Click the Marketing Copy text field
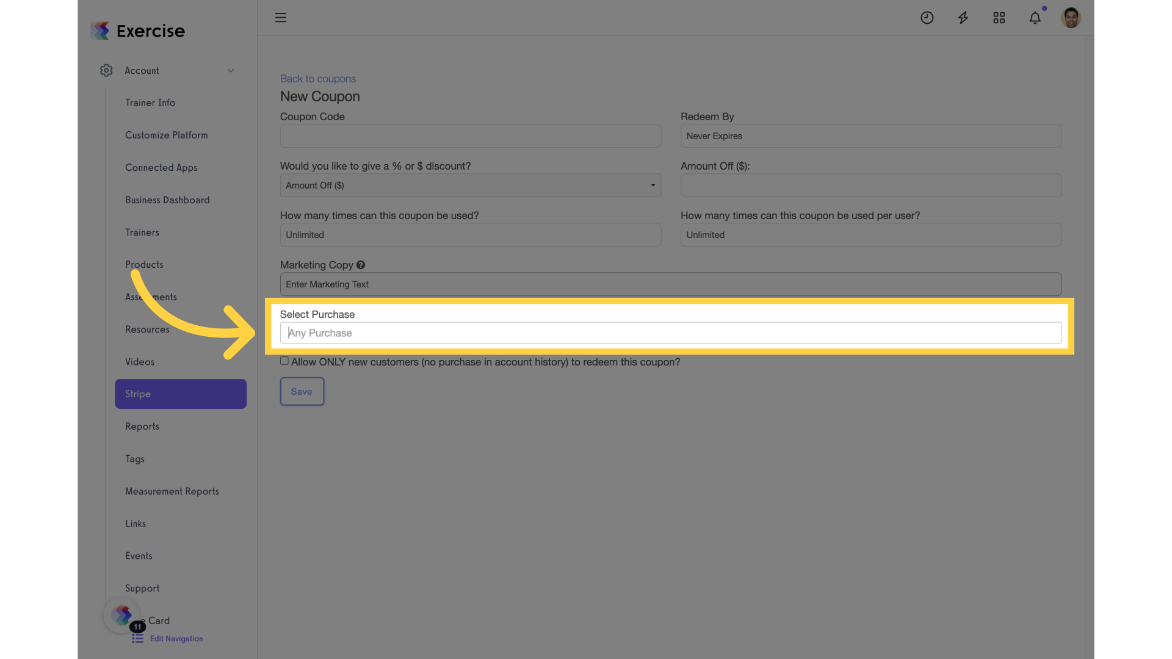 (670, 284)
